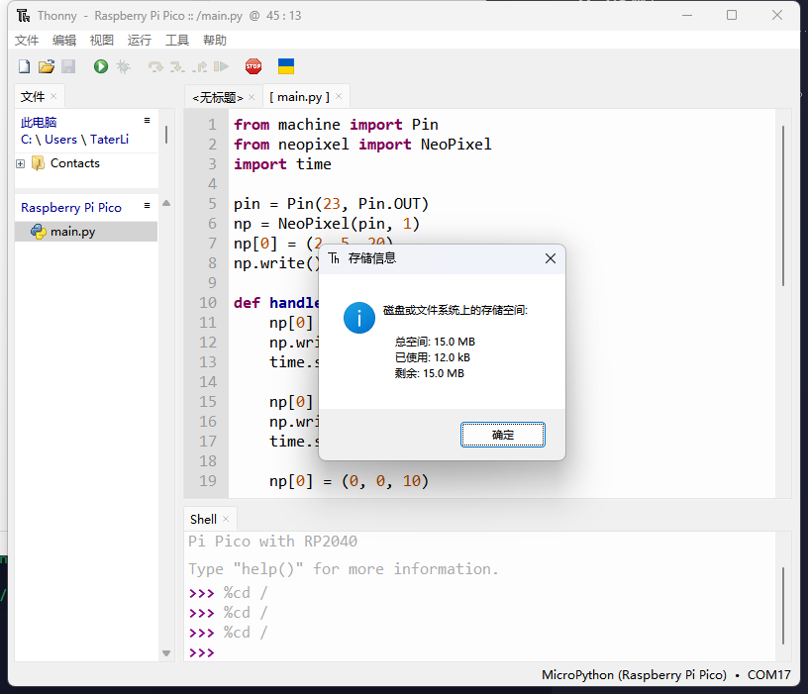808x694 pixels.
Task: Open the 工具 menu
Action: (176, 41)
